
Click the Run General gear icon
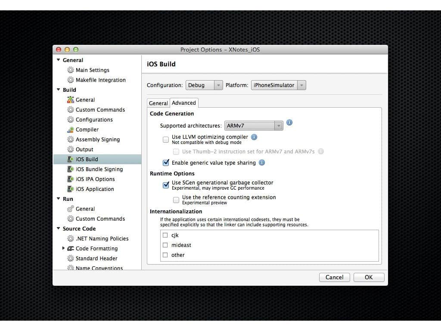point(70,209)
